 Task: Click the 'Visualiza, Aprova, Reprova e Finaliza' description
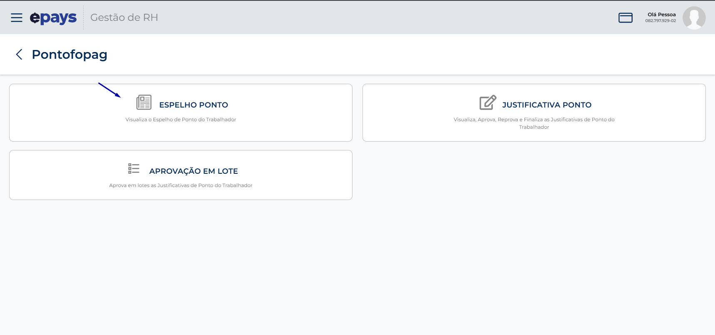click(534, 123)
